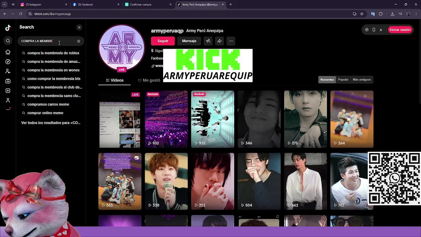Open the profile three-dots options menu
Image resolution: width=421 pixels, height=237 pixels.
click(231, 41)
